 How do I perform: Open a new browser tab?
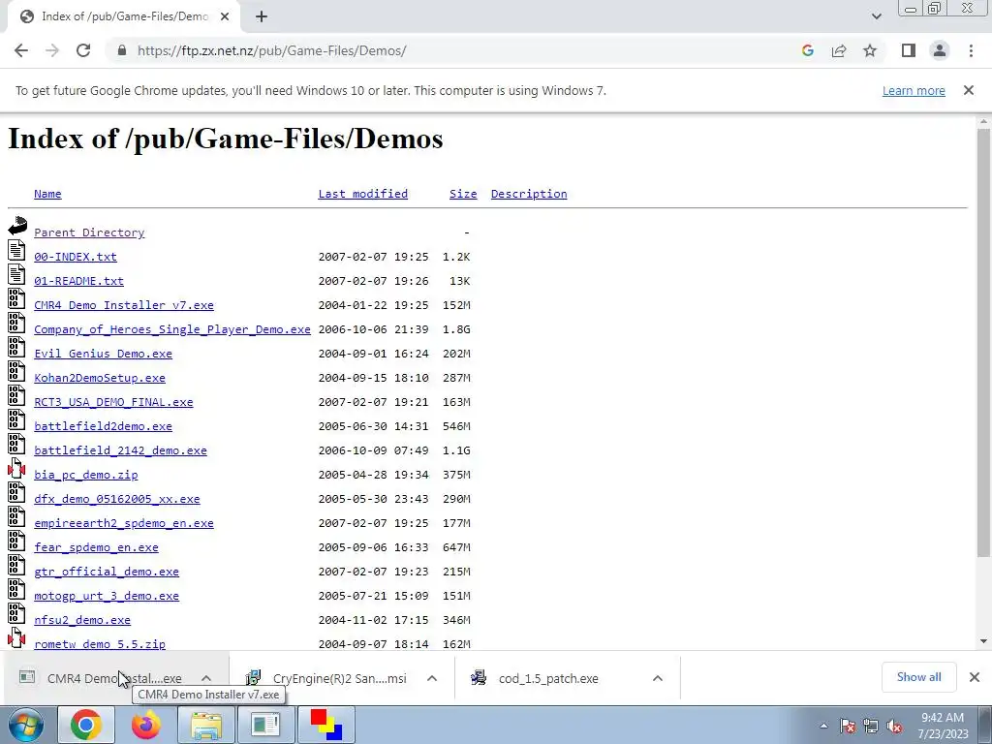coord(262,16)
